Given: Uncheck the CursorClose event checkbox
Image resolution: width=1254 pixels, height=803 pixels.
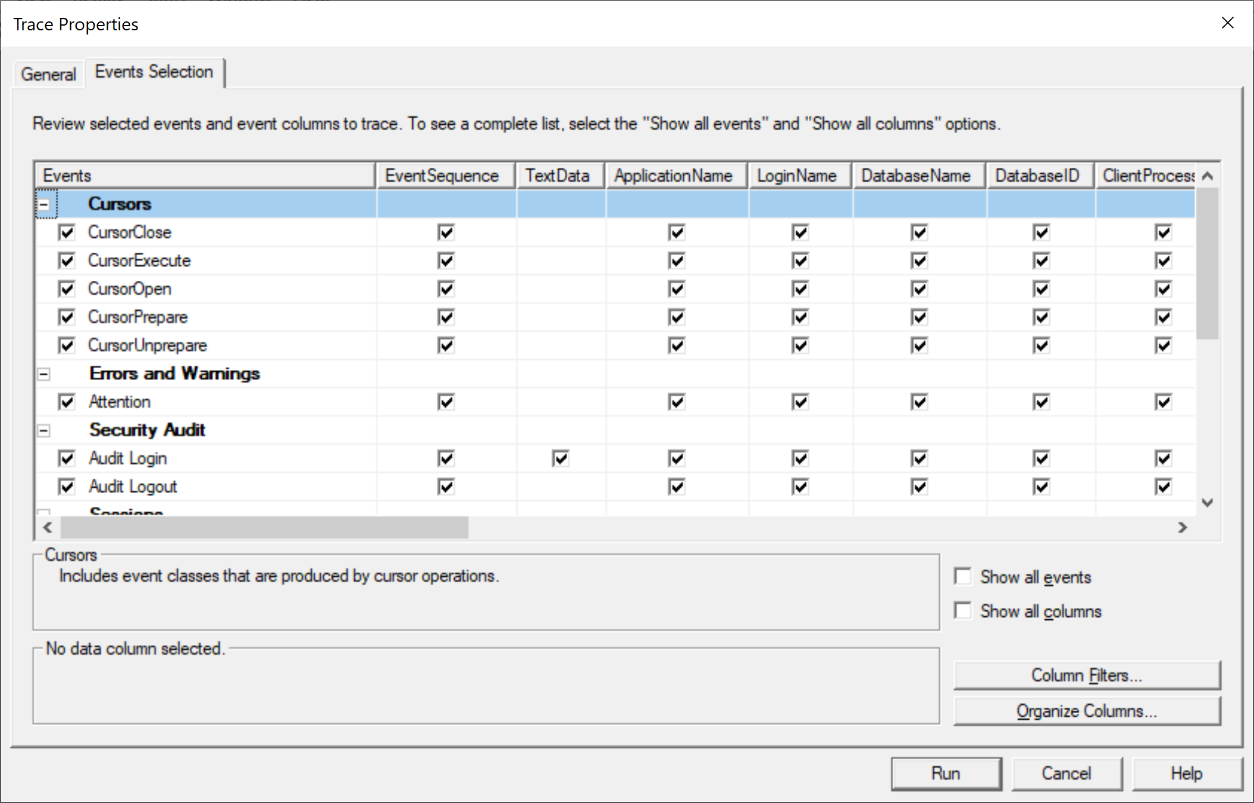Looking at the screenshot, I should pos(67,232).
